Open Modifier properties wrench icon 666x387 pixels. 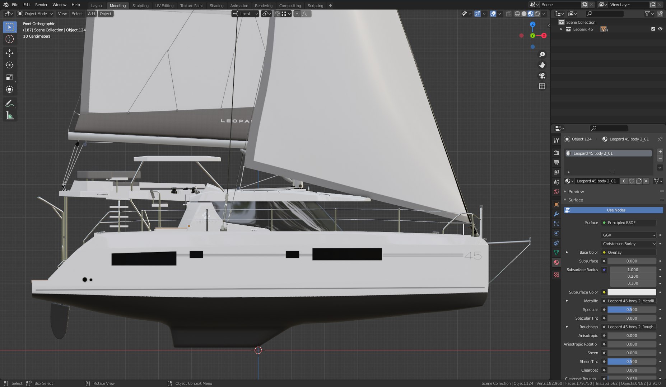[556, 214]
